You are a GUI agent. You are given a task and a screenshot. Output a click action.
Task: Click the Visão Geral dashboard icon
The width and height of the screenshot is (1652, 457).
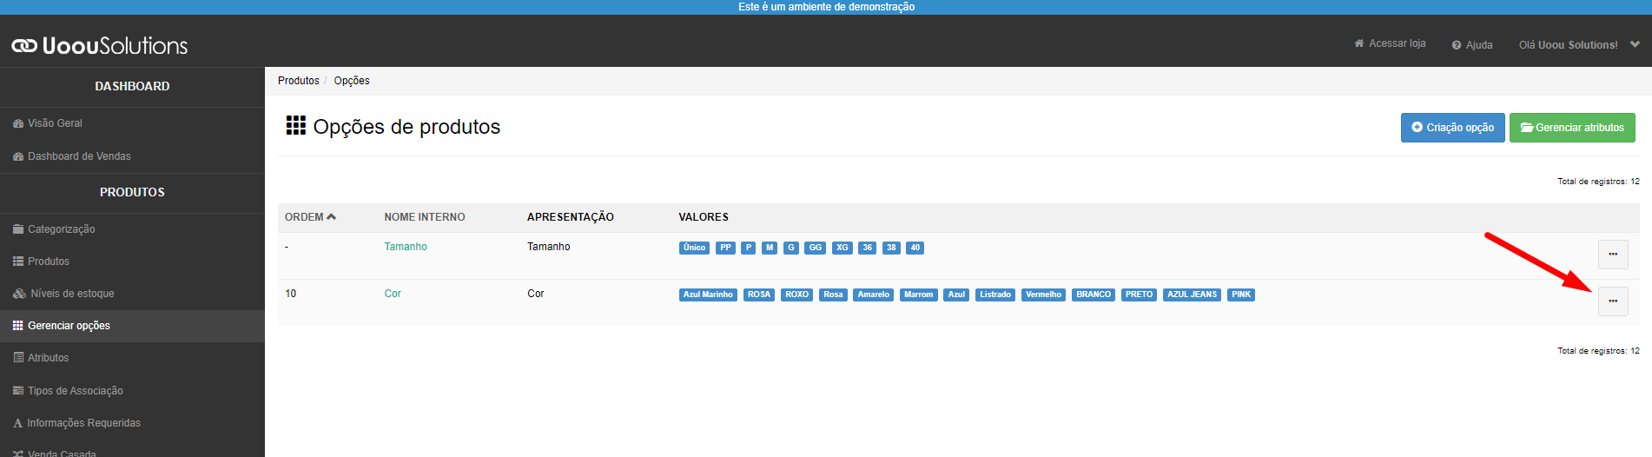pyautogui.click(x=18, y=123)
